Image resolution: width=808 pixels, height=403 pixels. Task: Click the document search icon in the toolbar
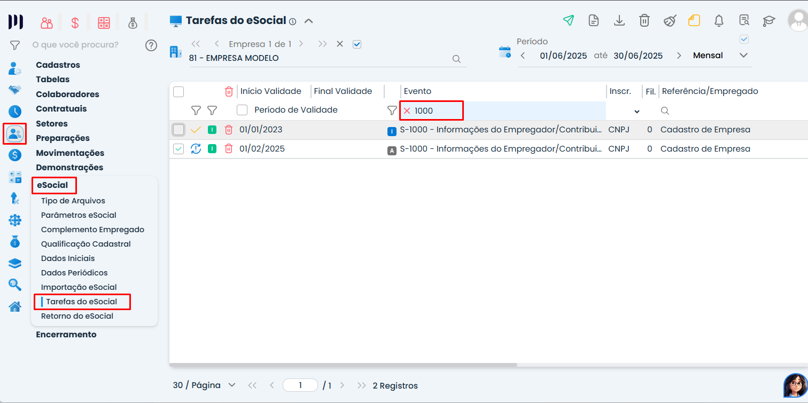[x=744, y=21]
